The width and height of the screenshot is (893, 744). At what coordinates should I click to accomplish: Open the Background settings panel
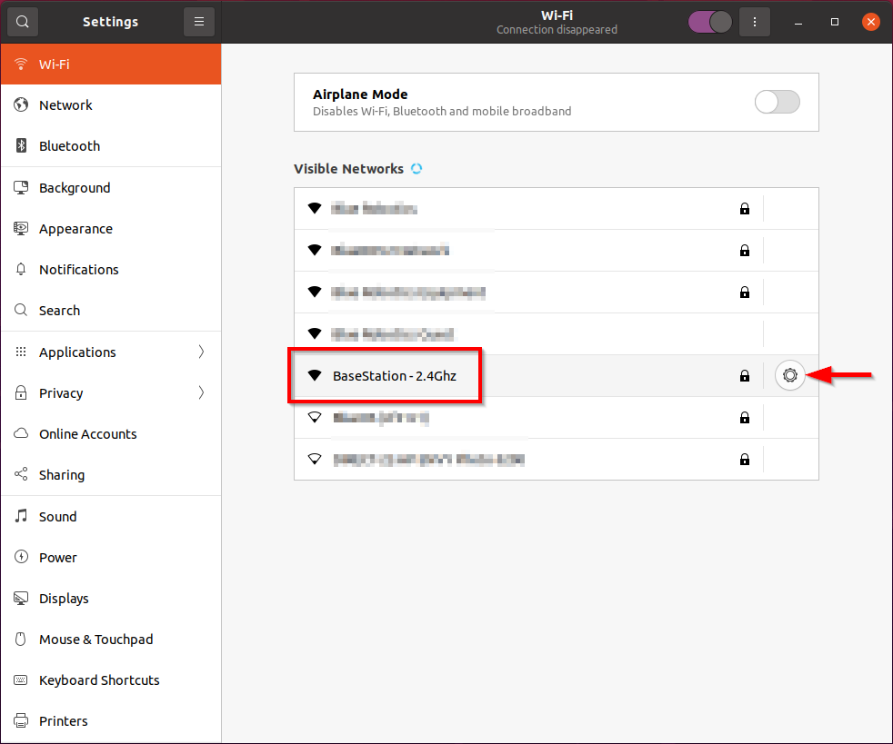coord(75,188)
